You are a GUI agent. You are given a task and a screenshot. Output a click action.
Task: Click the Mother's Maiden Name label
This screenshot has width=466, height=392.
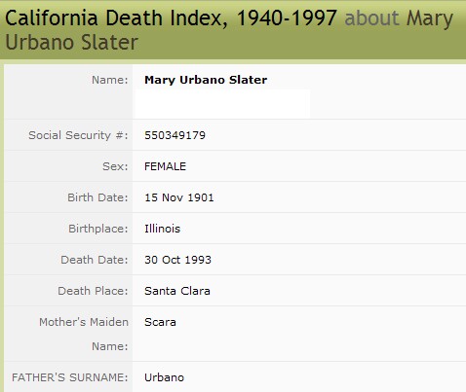pos(84,334)
